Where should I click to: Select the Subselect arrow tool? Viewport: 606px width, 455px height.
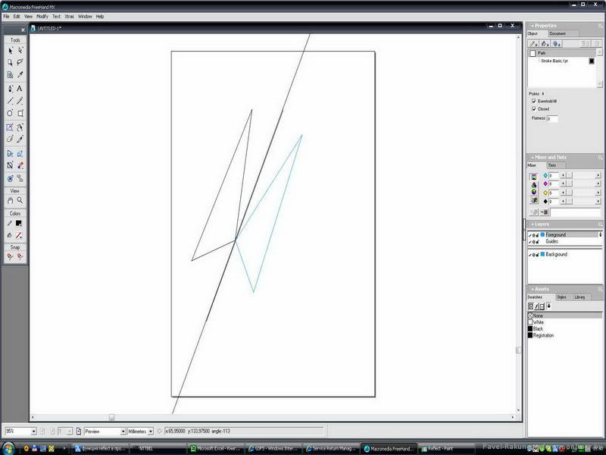coord(20,51)
